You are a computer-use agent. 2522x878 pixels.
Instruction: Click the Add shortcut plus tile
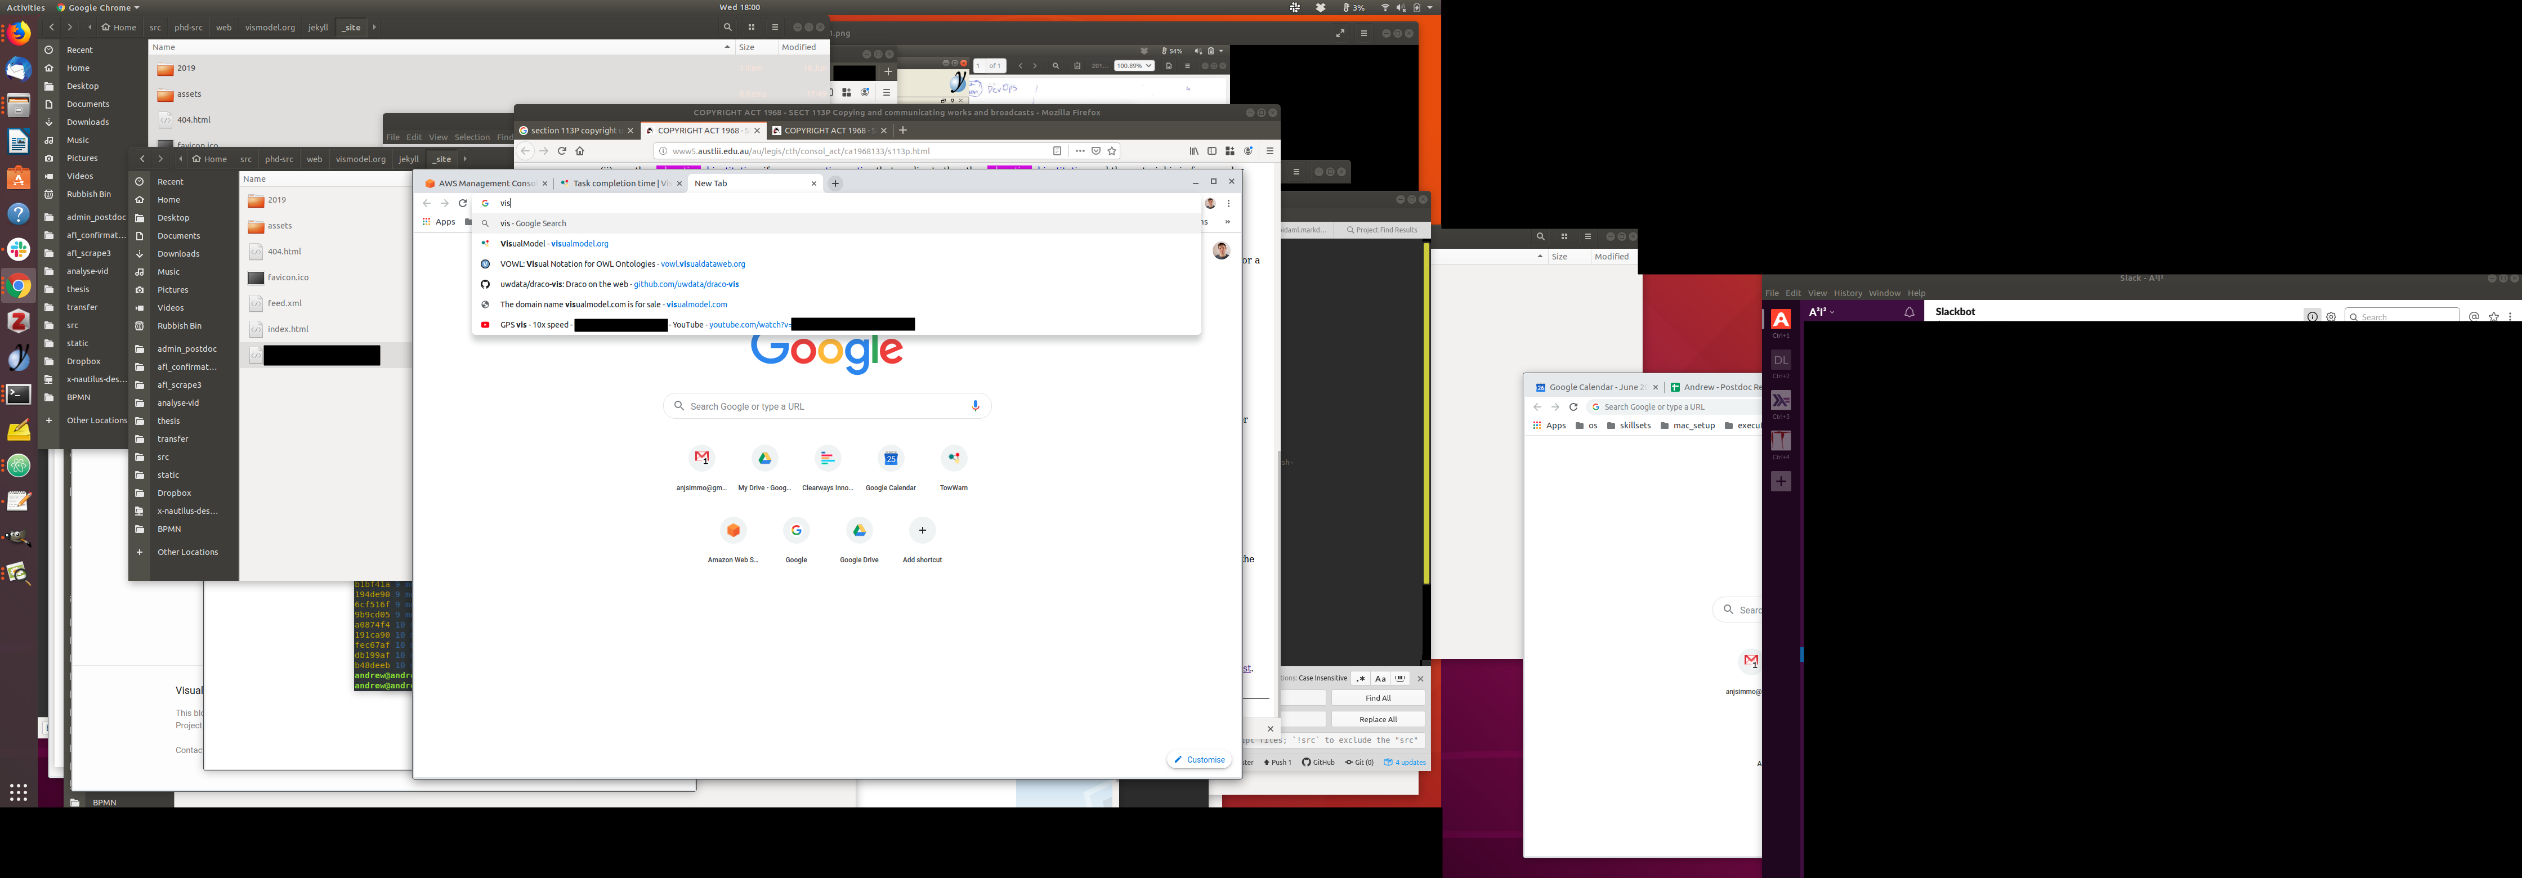pos(922,531)
